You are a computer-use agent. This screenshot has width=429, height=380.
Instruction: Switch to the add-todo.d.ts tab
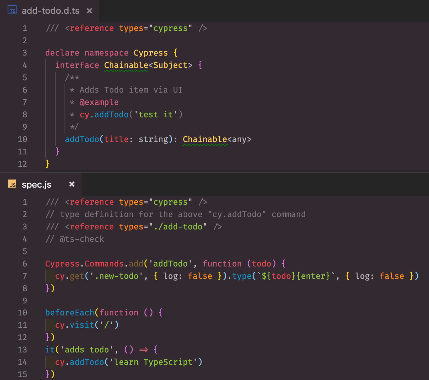tap(51, 11)
